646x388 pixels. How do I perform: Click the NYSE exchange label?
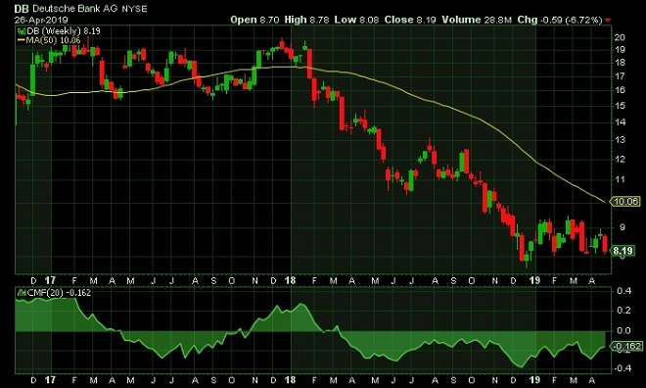(134, 9)
